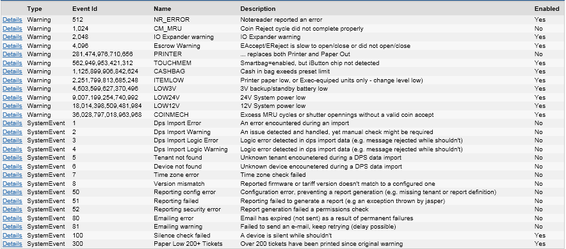Open Details link for CM_MRU row
The image size is (566, 249).
12,29
